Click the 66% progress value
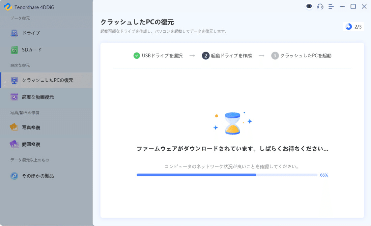The image size is (371, 226). (x=324, y=175)
